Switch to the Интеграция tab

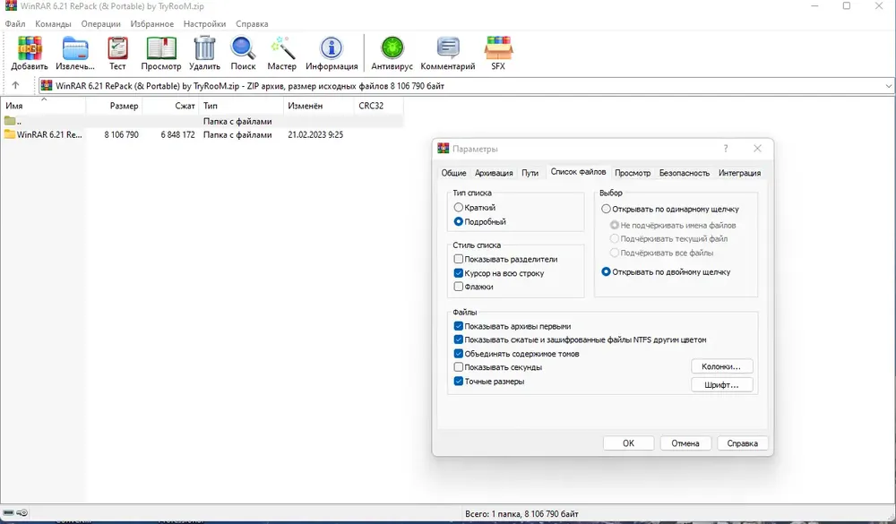(x=739, y=173)
